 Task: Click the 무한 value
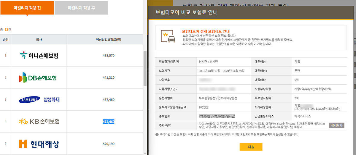pos(297,71)
